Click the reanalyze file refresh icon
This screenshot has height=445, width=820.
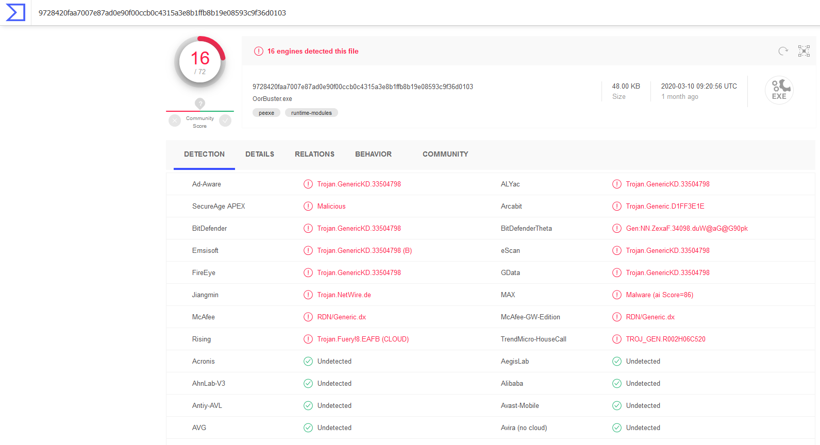click(x=783, y=51)
